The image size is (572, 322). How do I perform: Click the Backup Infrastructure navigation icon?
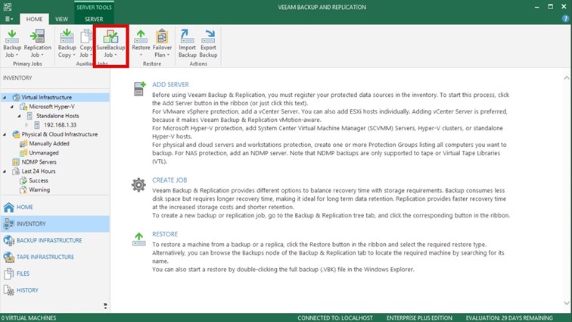(x=9, y=240)
